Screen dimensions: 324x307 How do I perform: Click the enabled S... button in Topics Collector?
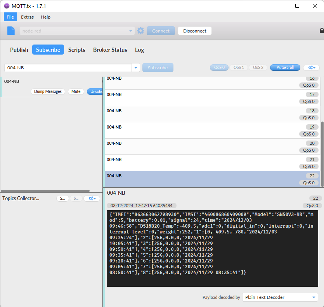[62, 198]
